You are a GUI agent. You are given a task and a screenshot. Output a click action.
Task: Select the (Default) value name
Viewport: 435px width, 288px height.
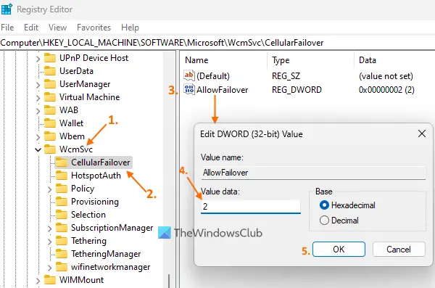tap(213, 76)
